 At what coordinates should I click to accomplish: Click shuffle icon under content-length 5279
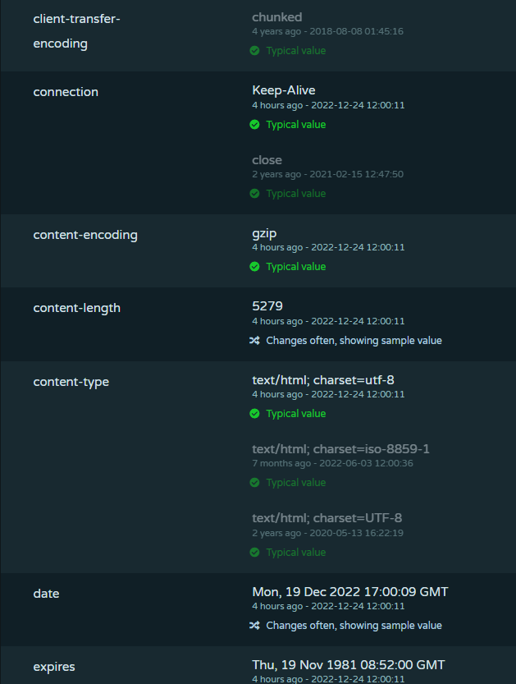(254, 340)
